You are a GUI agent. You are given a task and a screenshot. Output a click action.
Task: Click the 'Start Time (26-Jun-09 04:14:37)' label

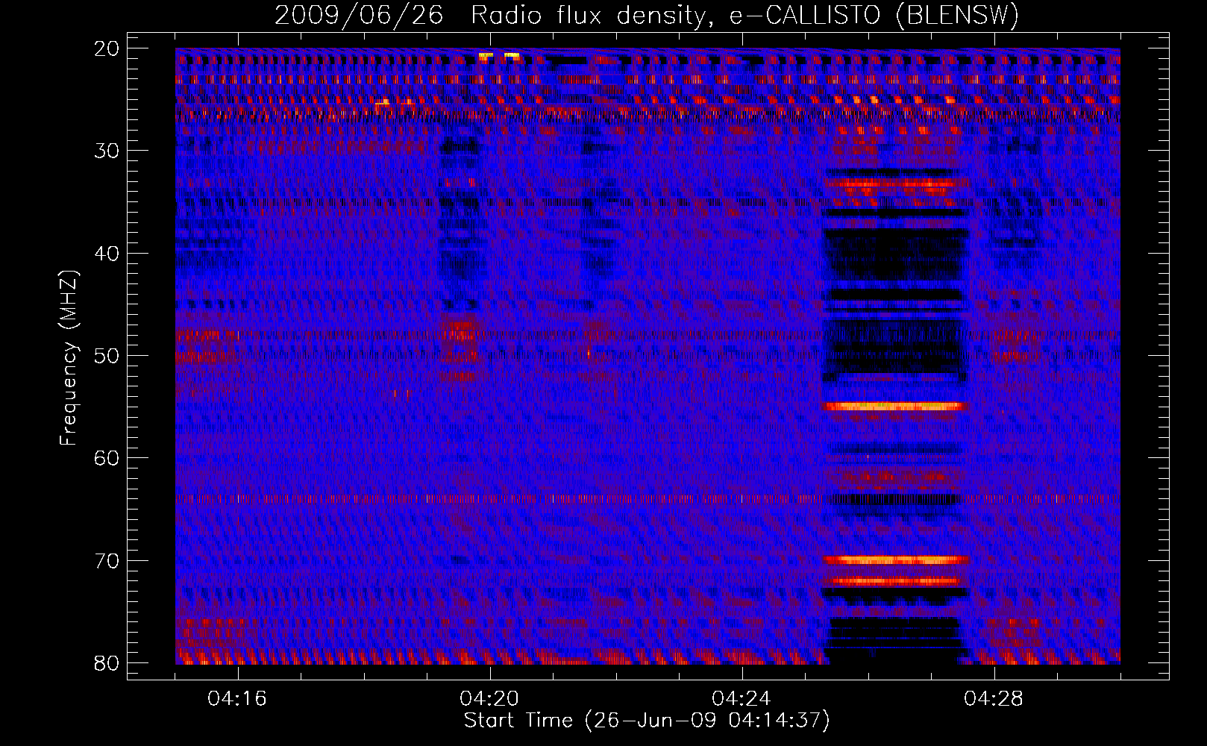tap(647, 721)
